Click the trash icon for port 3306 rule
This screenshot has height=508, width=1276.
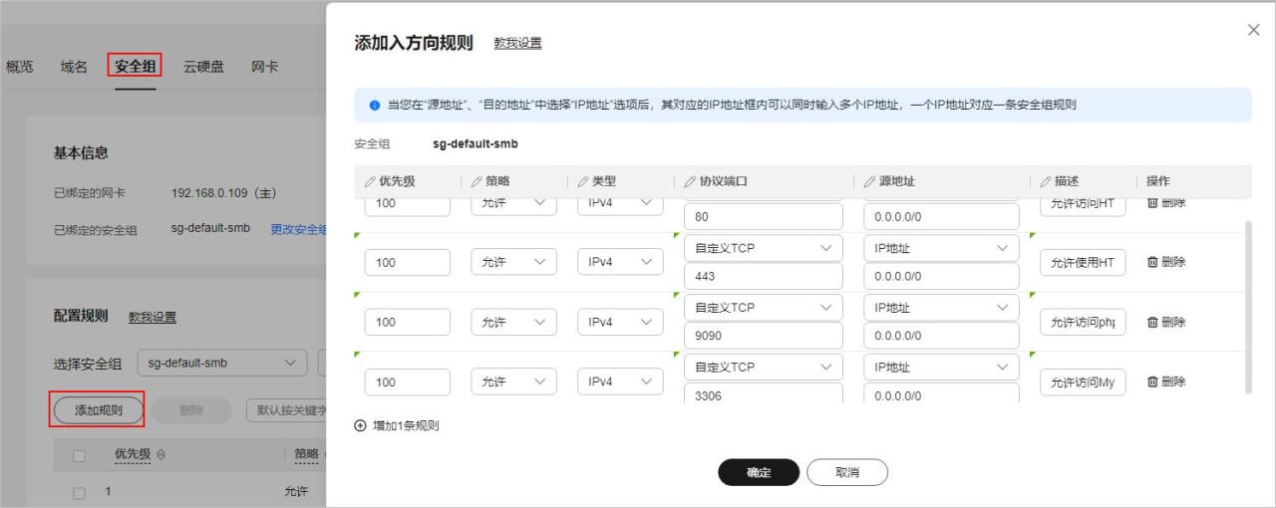1152,381
